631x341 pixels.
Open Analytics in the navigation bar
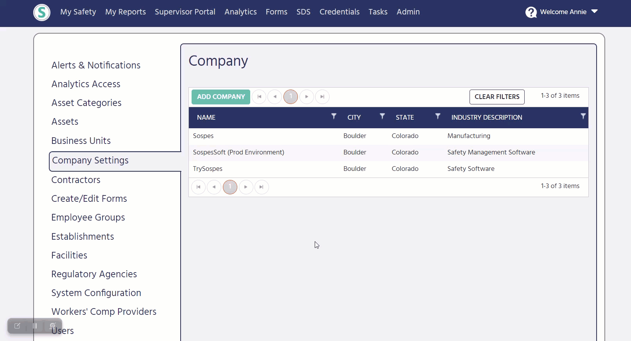coord(240,12)
